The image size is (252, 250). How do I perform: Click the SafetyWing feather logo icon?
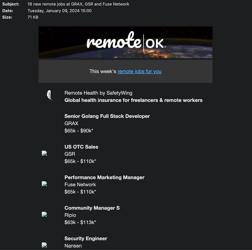point(50,96)
